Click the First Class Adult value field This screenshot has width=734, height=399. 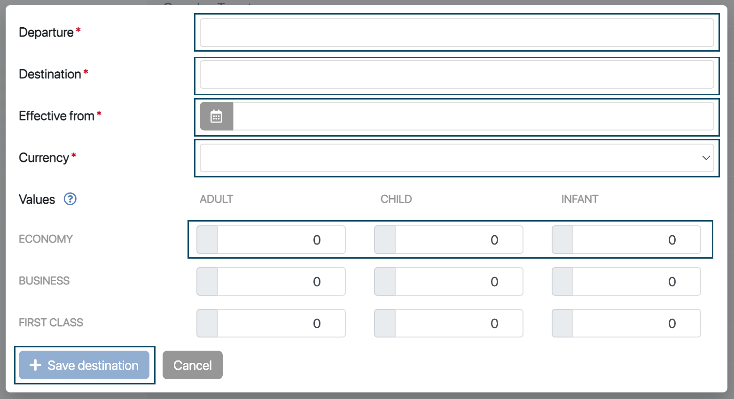click(x=281, y=323)
